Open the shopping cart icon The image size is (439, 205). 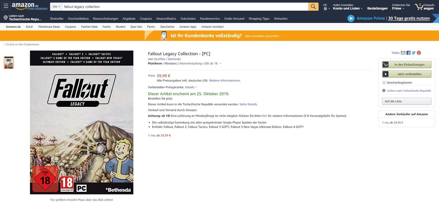pos(420,7)
